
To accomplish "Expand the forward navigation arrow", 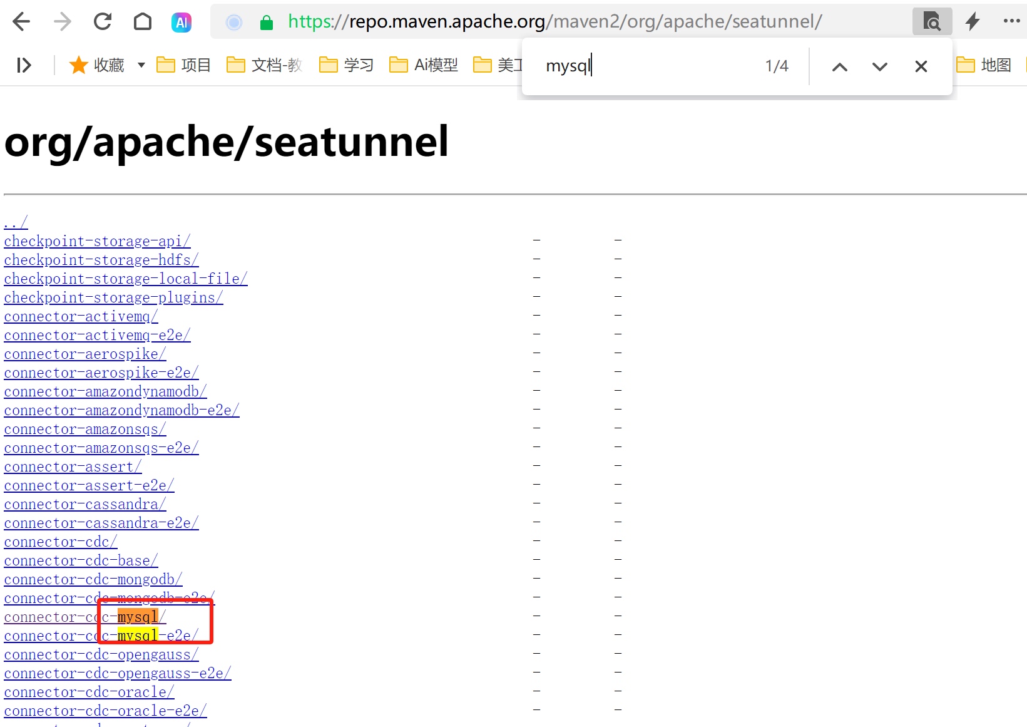I will tap(61, 21).
